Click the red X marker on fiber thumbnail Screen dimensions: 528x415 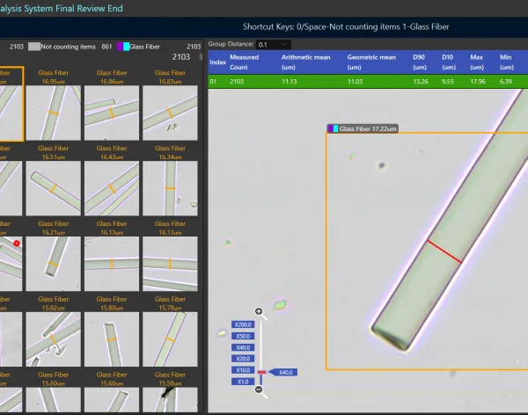[x=17, y=243]
